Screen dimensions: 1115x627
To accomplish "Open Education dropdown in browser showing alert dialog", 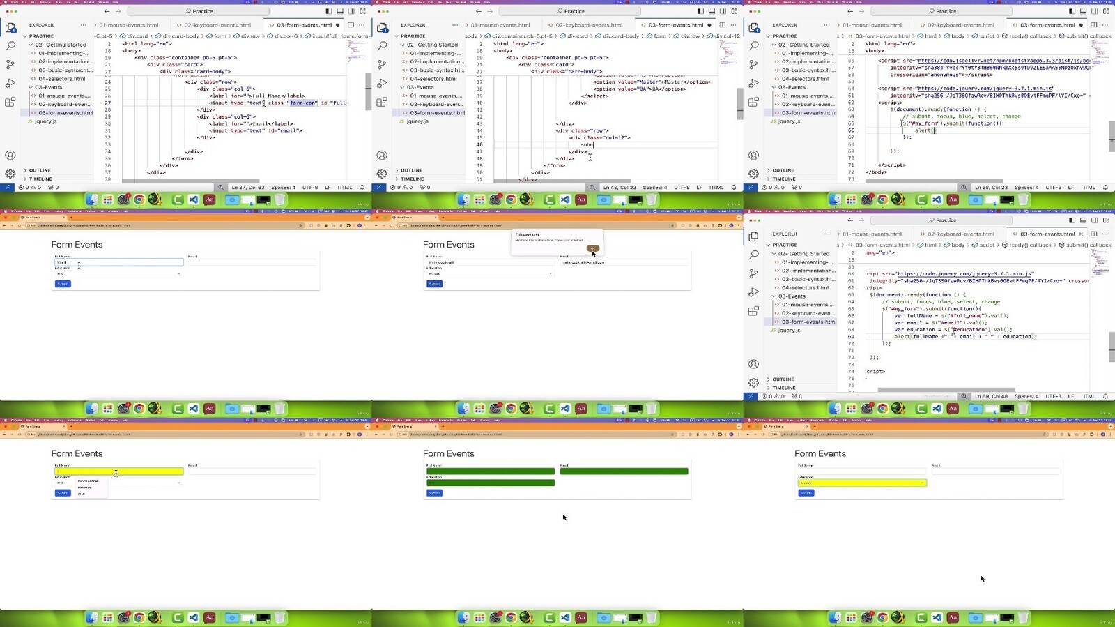I will tap(490, 273).
